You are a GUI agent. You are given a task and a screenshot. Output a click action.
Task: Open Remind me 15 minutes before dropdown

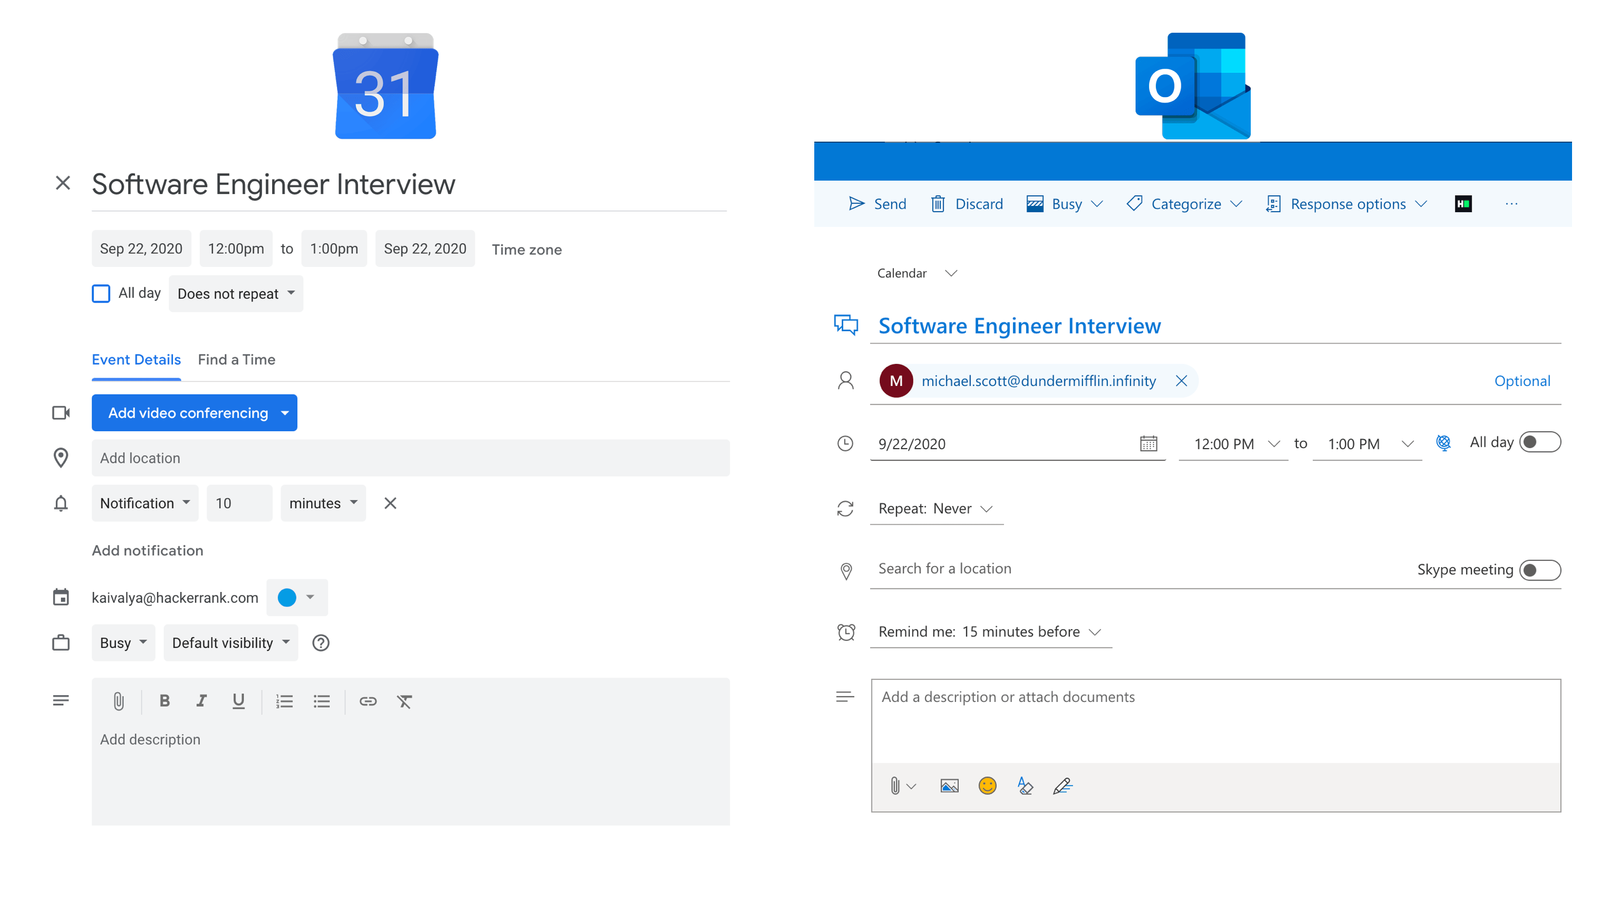point(990,631)
